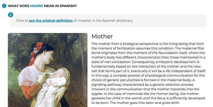The height and width of the screenshot is (107, 213).
Task: Click the blue circular chevron icon beside the heading
Action: pos(4,6)
